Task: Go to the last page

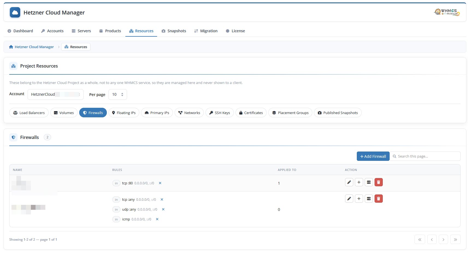Action: pos(455,239)
